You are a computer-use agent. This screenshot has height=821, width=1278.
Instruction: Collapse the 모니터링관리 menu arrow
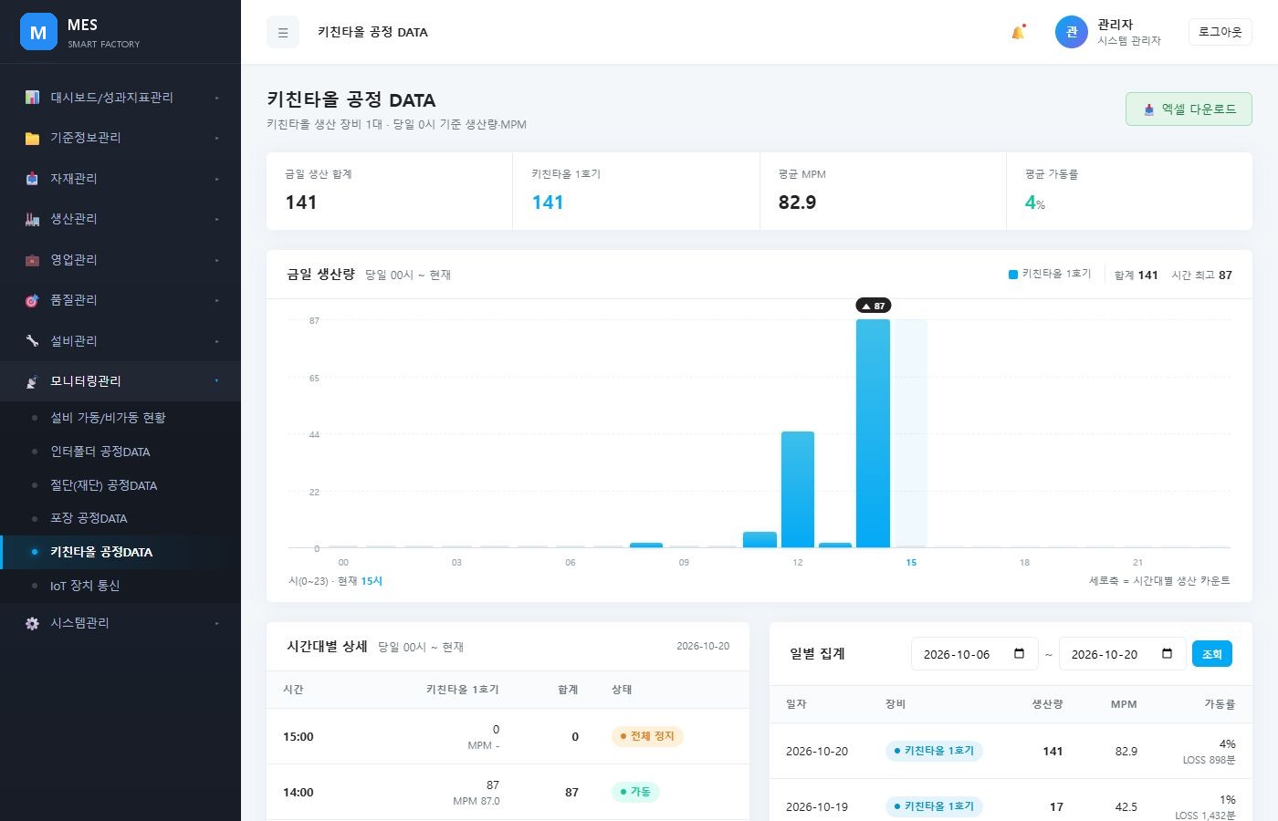point(216,381)
